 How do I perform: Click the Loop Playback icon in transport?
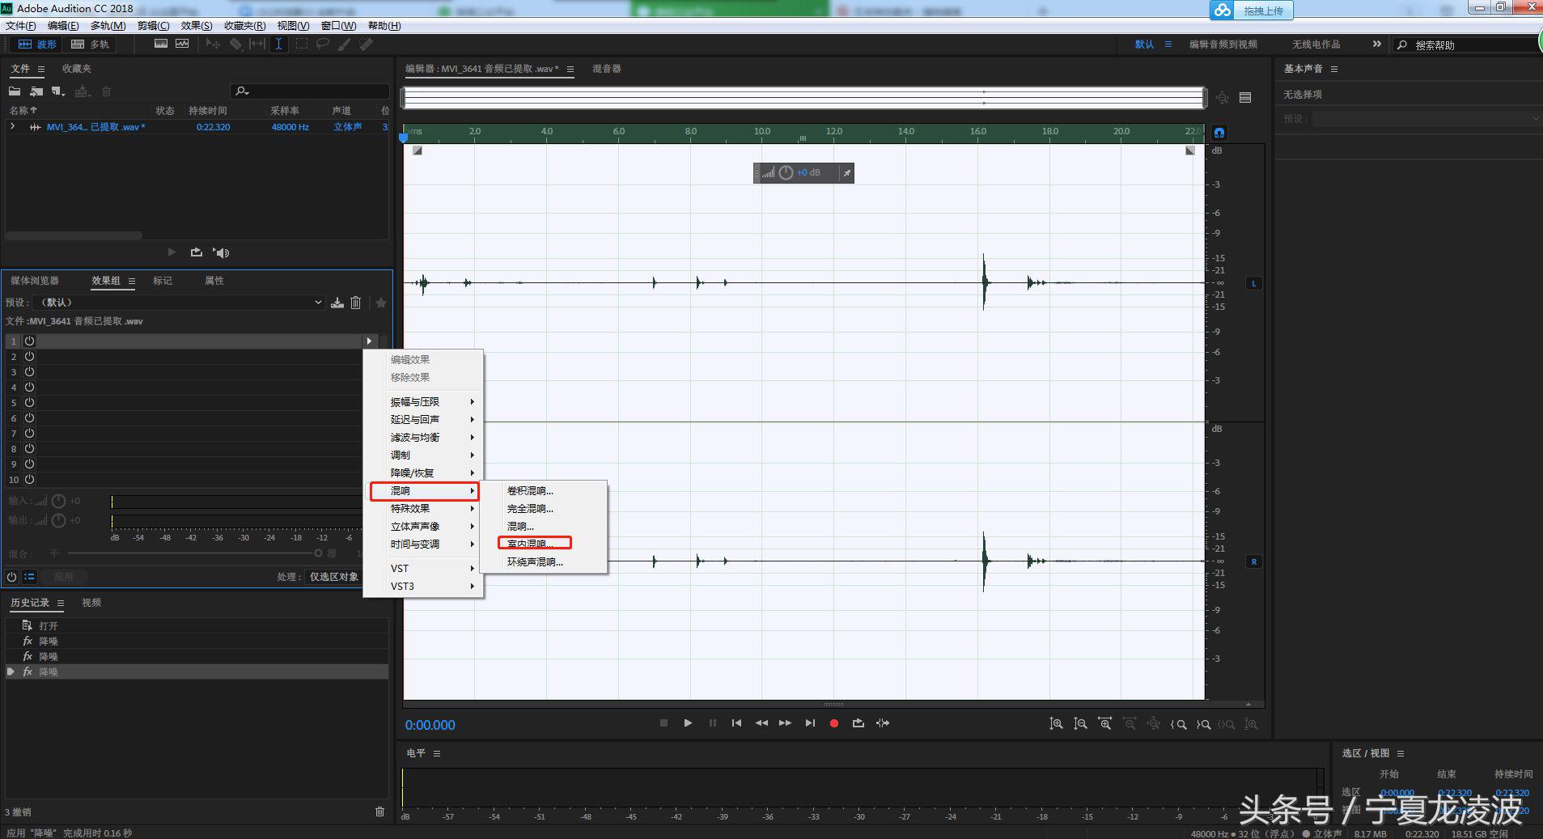coord(858,723)
